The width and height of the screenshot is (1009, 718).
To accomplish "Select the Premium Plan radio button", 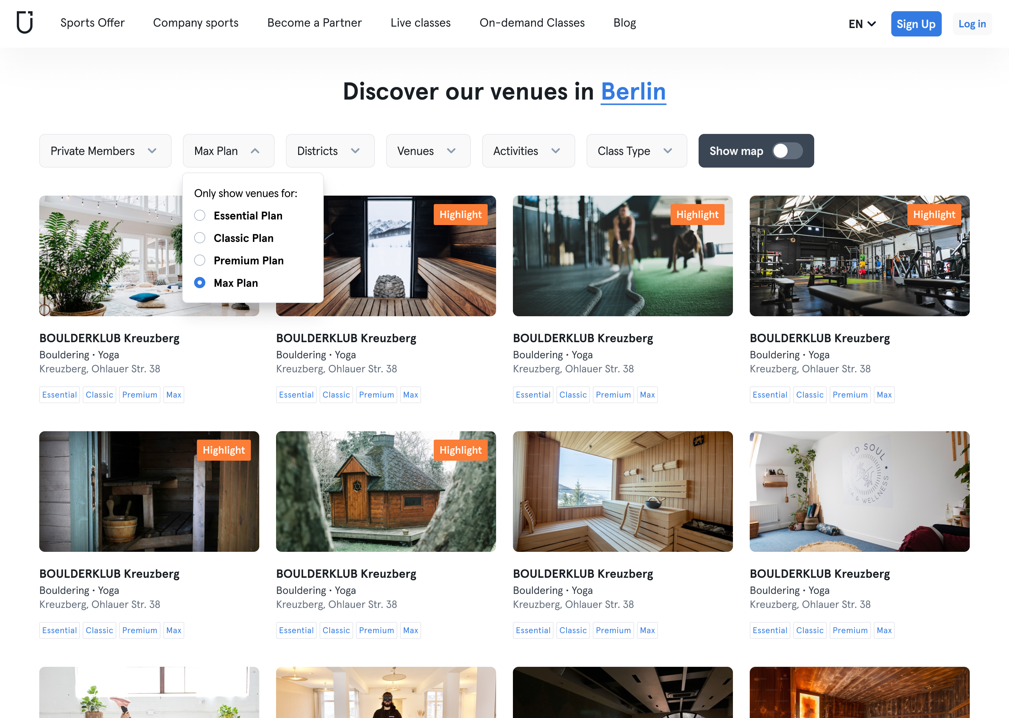I will pos(200,260).
